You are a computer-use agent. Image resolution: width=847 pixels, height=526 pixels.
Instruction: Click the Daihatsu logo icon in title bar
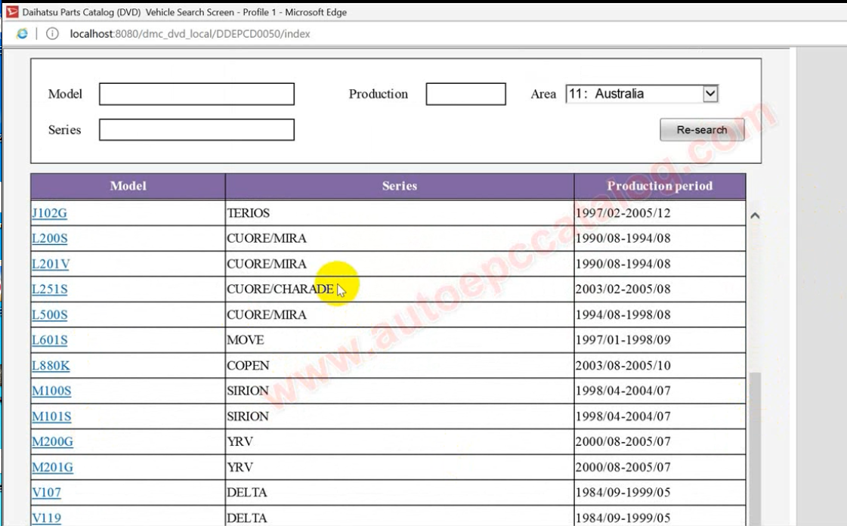point(12,12)
